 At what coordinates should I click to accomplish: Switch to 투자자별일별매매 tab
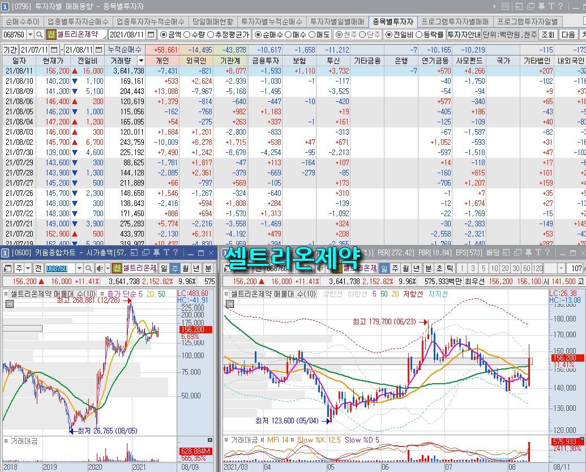(x=337, y=22)
